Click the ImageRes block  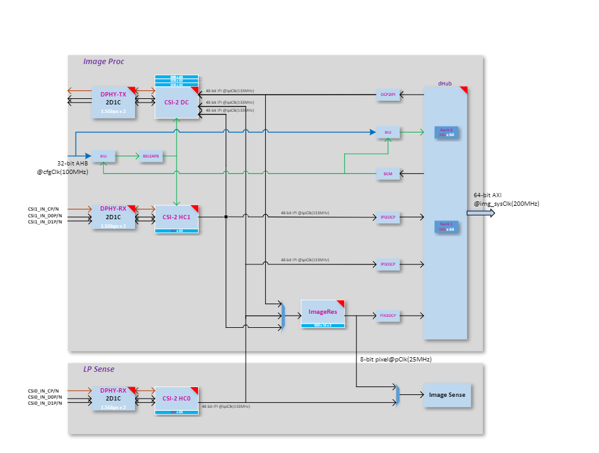[323, 313]
